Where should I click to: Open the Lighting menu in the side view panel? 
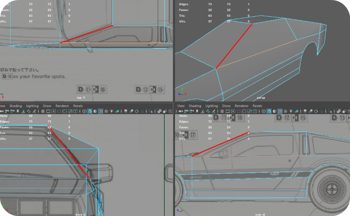pos(212,106)
